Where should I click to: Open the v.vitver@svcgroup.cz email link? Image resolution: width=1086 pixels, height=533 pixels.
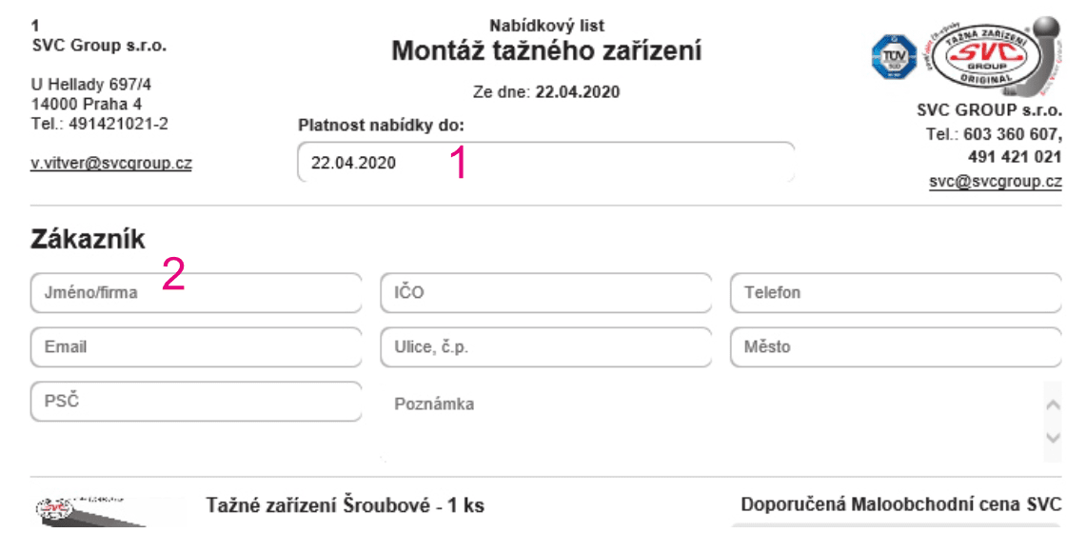pos(111,163)
